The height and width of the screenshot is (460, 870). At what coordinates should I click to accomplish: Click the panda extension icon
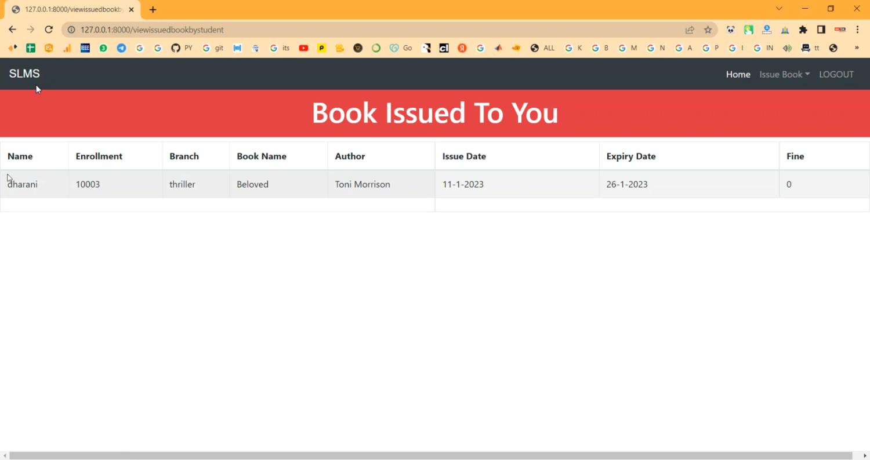tap(730, 30)
